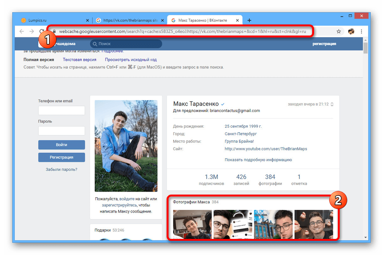This screenshot has height=255, width=383.
Task: Click the Телефон или email field
Action: tap(61, 110)
